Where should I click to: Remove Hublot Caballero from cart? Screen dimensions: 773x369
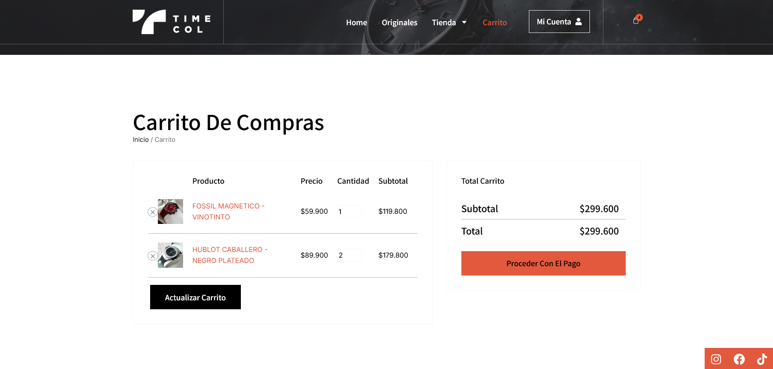tap(153, 256)
